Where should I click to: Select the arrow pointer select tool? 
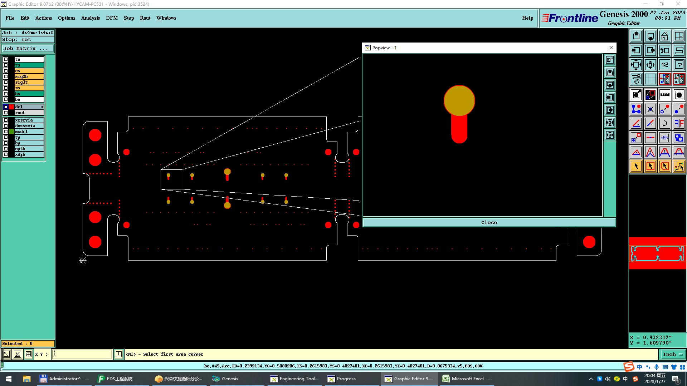[x=636, y=166]
